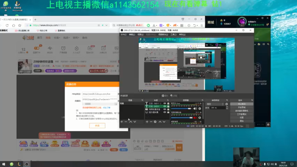Click Windows Start button on taskbar
The width and height of the screenshot is (297, 167).
point(4,164)
